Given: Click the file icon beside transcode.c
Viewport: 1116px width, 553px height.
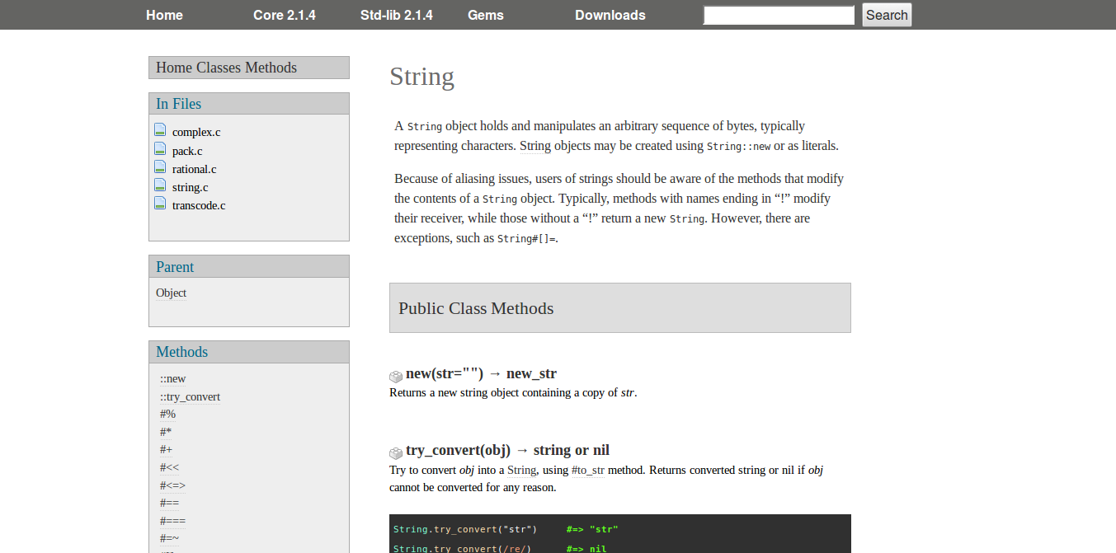Looking at the screenshot, I should pyautogui.click(x=160, y=204).
